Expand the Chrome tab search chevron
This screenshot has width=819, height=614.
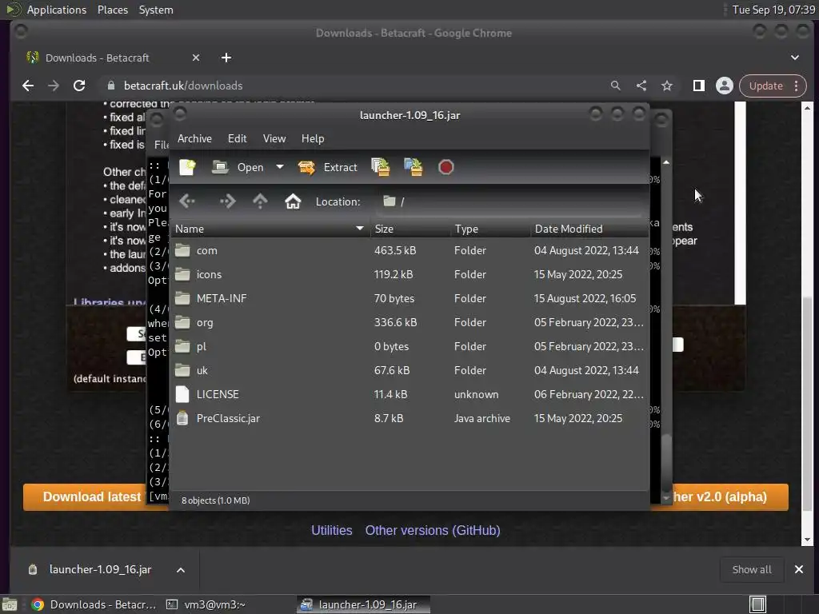(794, 58)
